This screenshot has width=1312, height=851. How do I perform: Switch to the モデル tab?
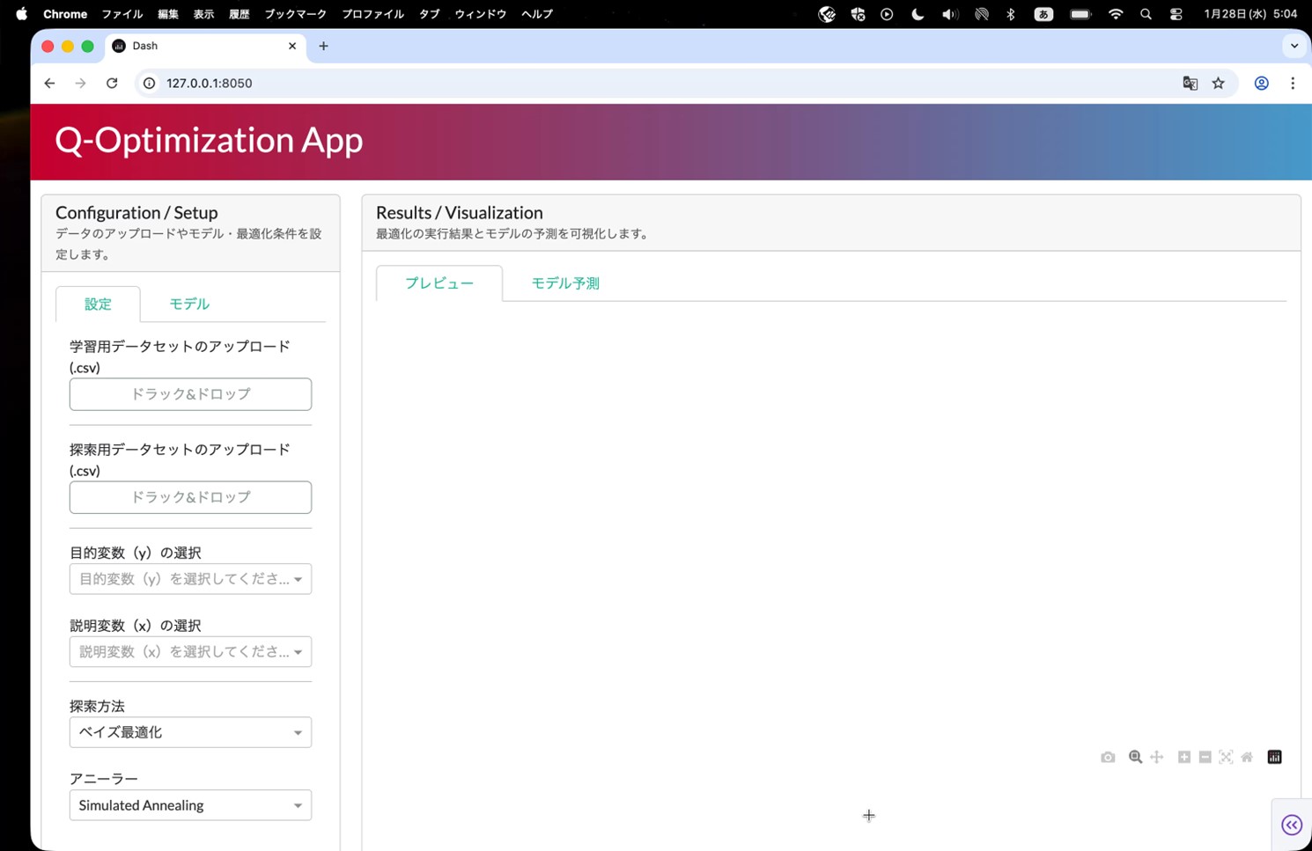tap(189, 304)
